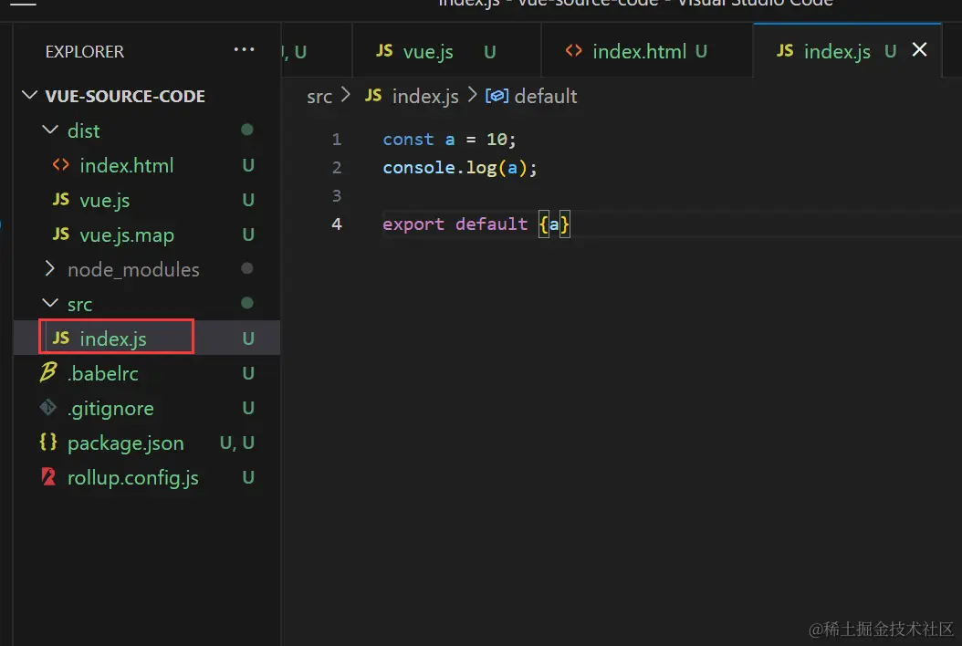
Task: Click the JS icon on vue.js tab
Action: pyautogui.click(x=384, y=51)
